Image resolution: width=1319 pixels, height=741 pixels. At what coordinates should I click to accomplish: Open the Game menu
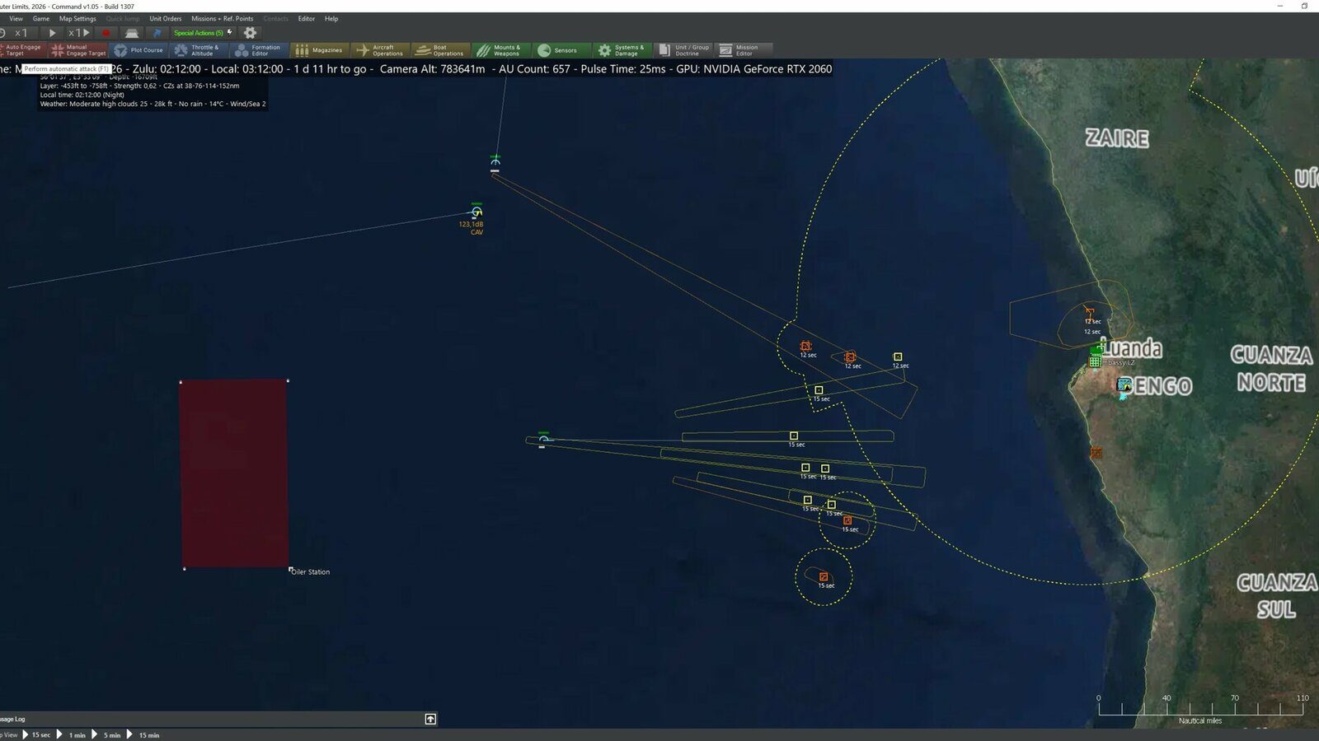(x=41, y=18)
